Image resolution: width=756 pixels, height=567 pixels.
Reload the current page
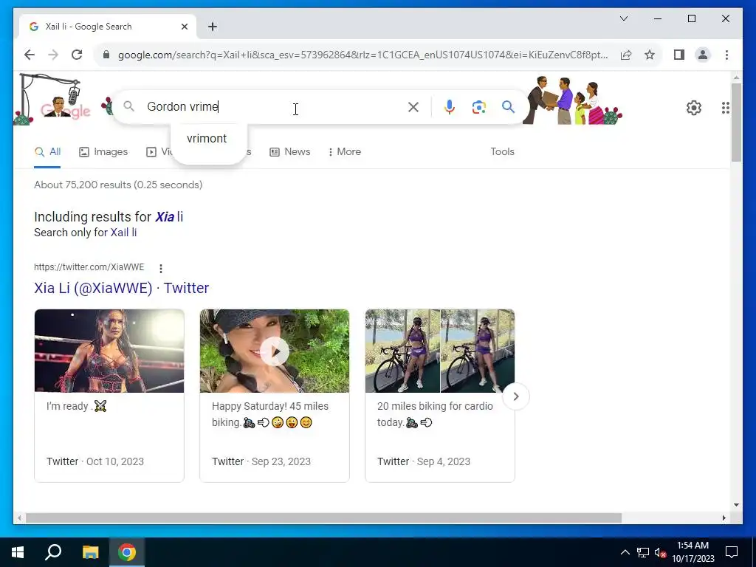click(x=77, y=55)
